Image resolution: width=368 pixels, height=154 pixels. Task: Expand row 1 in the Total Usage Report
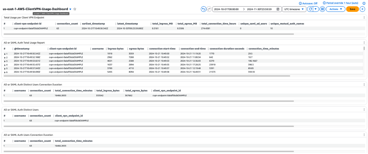(5, 54)
